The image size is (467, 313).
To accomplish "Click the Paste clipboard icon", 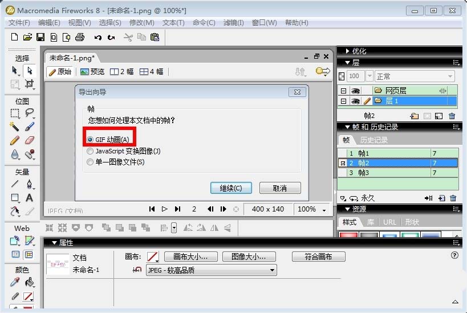I will click(155, 37).
